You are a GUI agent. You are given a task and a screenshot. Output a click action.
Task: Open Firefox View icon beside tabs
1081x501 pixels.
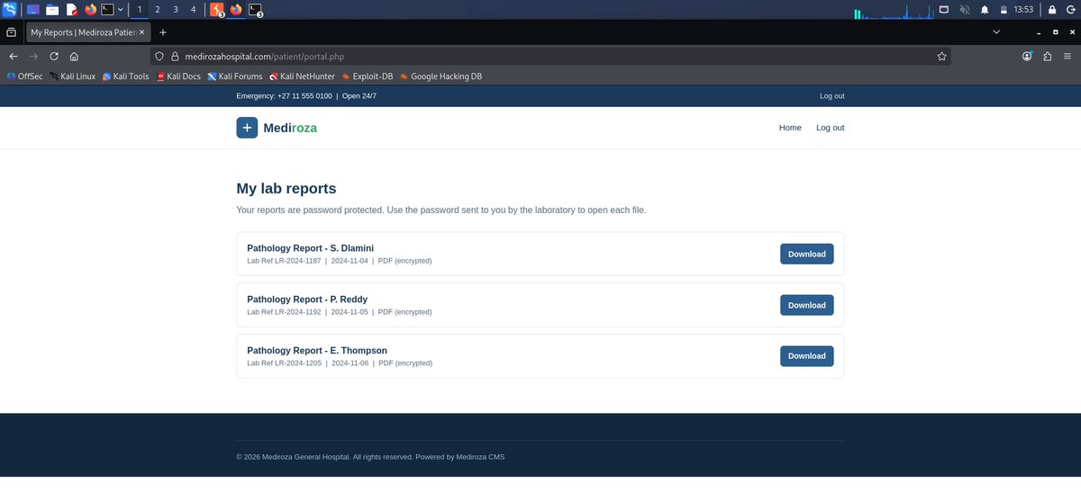pyautogui.click(x=11, y=31)
